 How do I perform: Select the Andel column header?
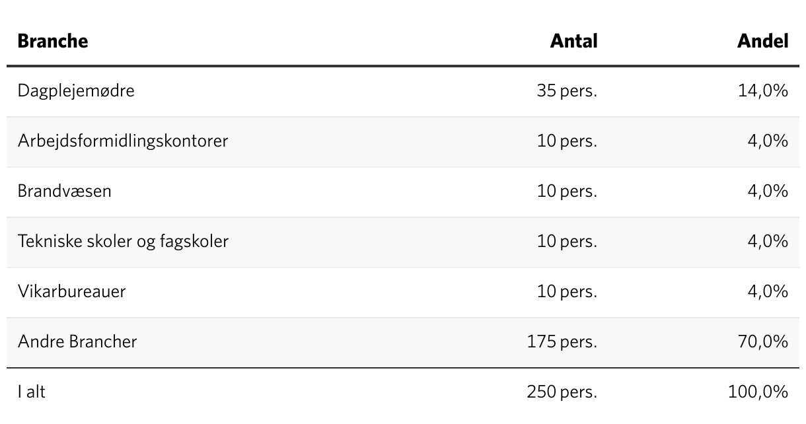click(x=762, y=41)
